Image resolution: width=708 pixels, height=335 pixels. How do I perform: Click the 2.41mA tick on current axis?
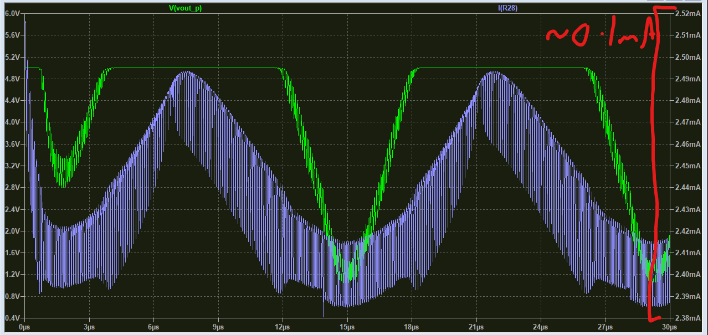tap(686, 253)
